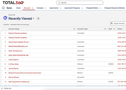Open the Chargent Orders dropdown chevron

pos(100,8)
